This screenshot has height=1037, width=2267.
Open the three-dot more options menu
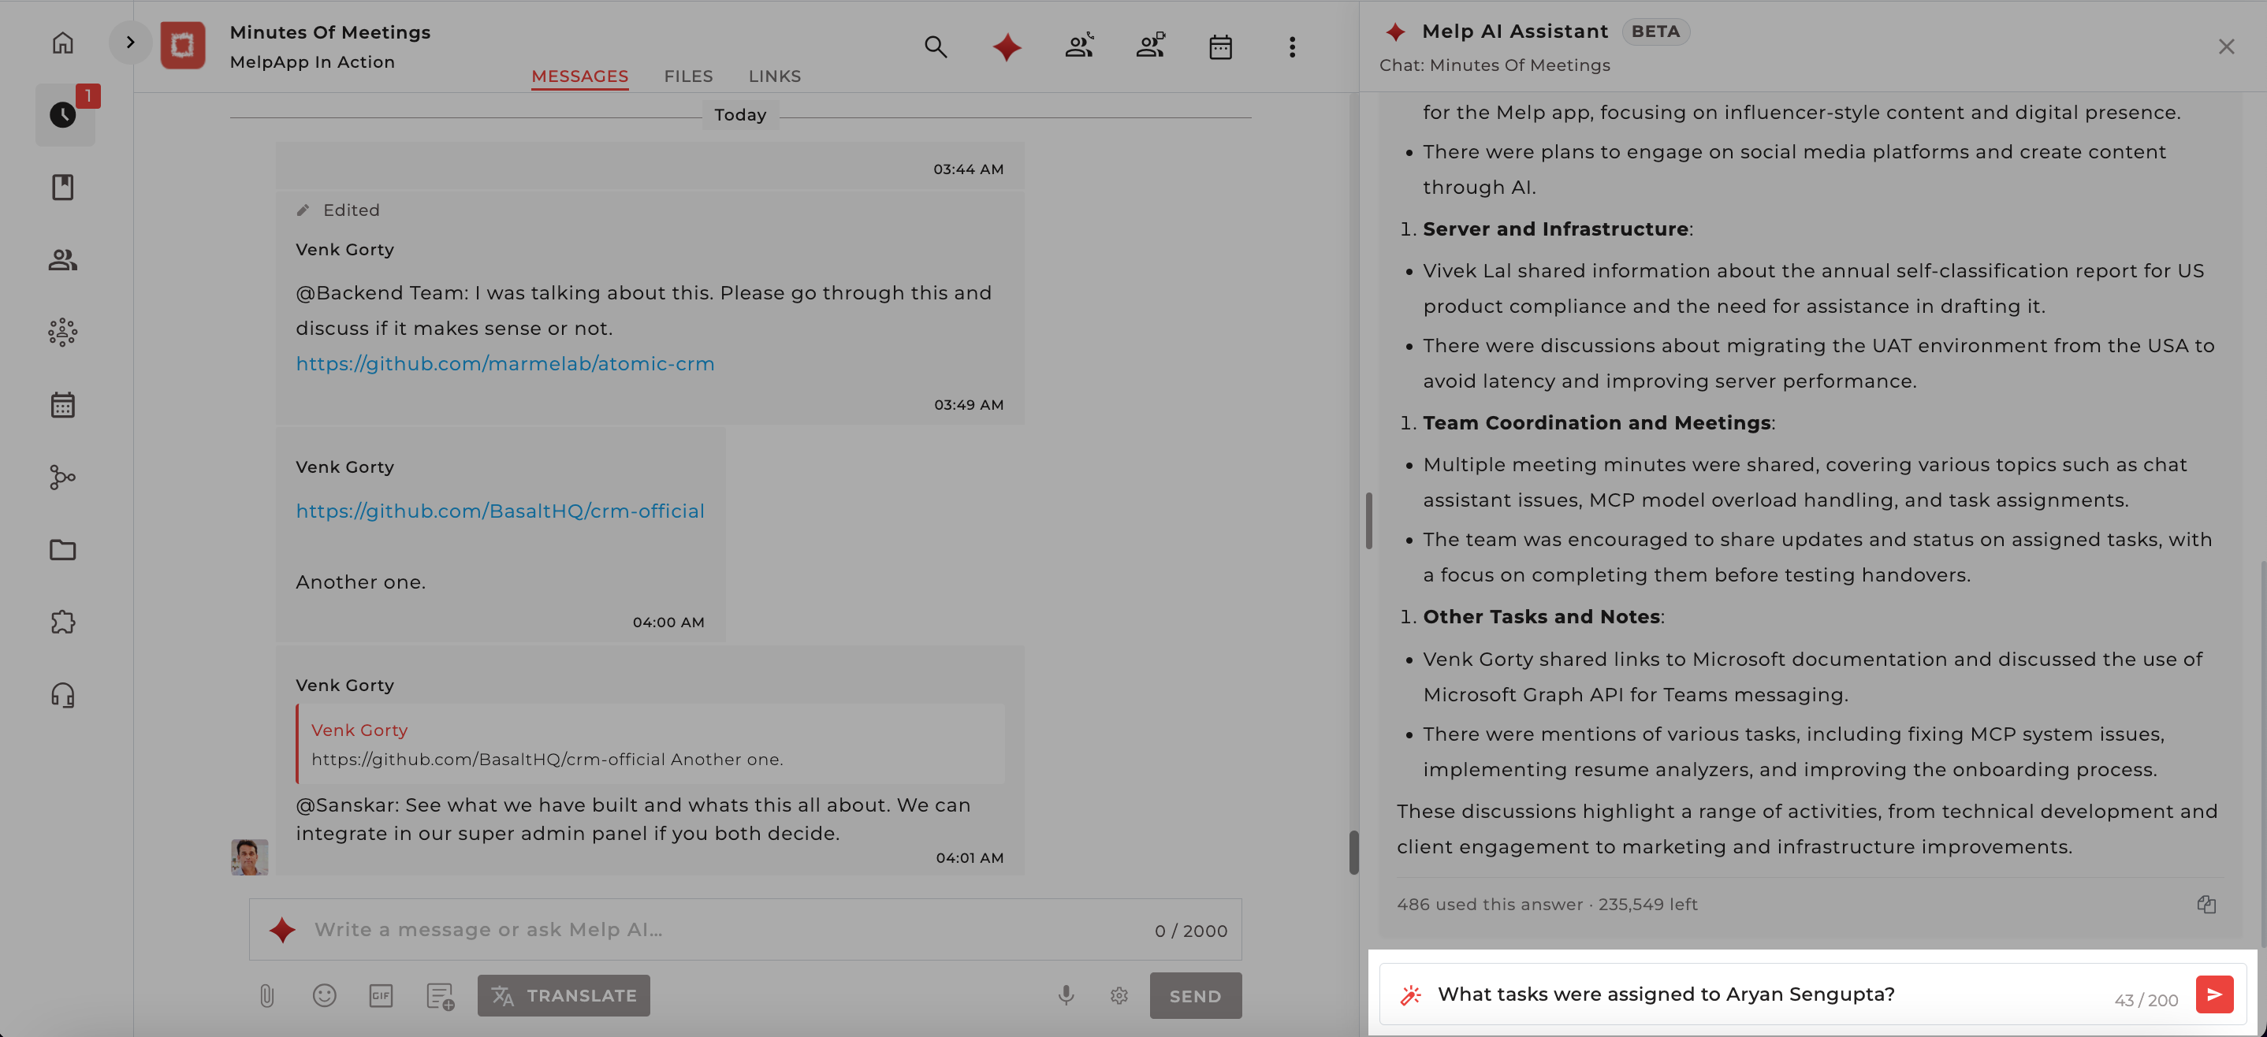tap(1292, 46)
